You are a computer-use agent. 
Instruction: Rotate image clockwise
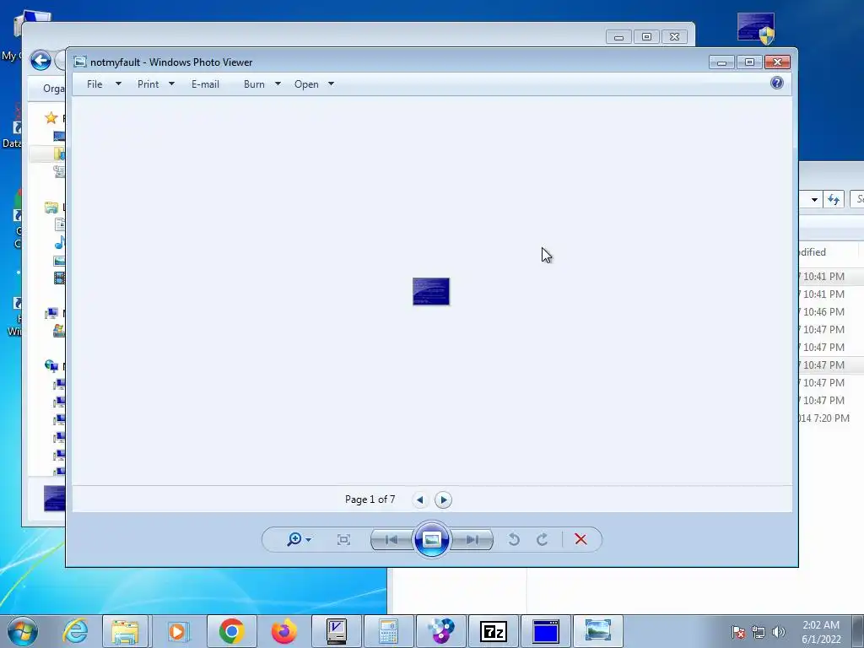click(x=543, y=539)
